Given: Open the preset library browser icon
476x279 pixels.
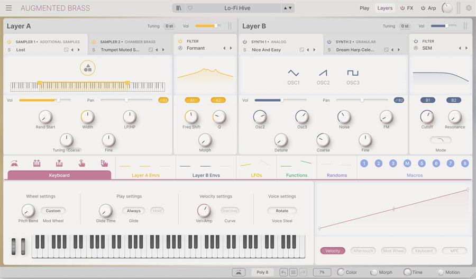Looking at the screenshot, I should (179, 8).
